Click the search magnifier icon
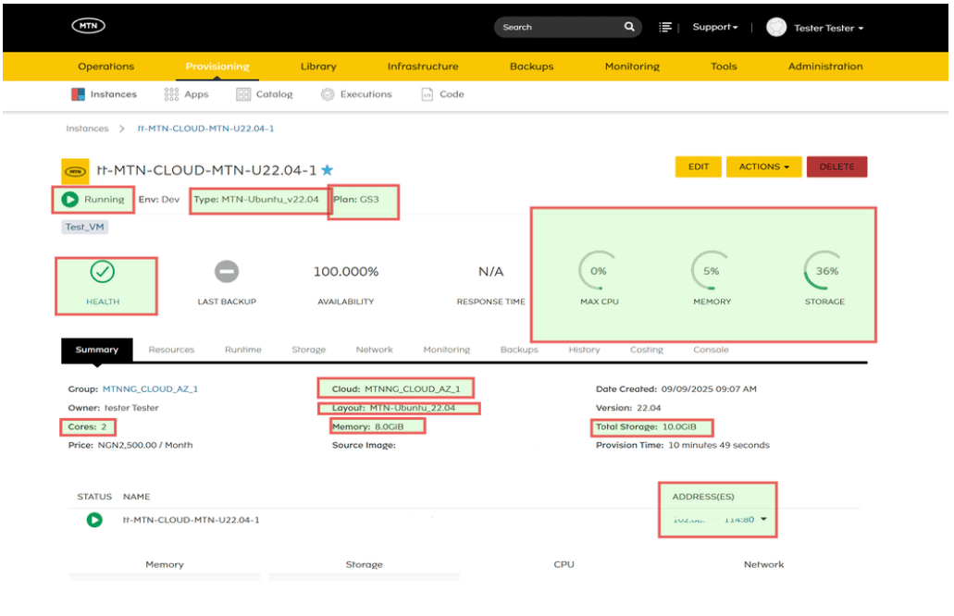 pyautogui.click(x=629, y=27)
